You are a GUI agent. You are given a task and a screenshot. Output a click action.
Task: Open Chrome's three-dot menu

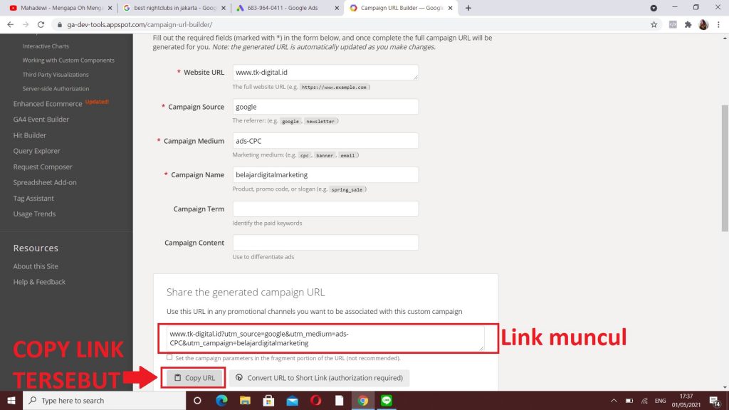click(x=719, y=24)
